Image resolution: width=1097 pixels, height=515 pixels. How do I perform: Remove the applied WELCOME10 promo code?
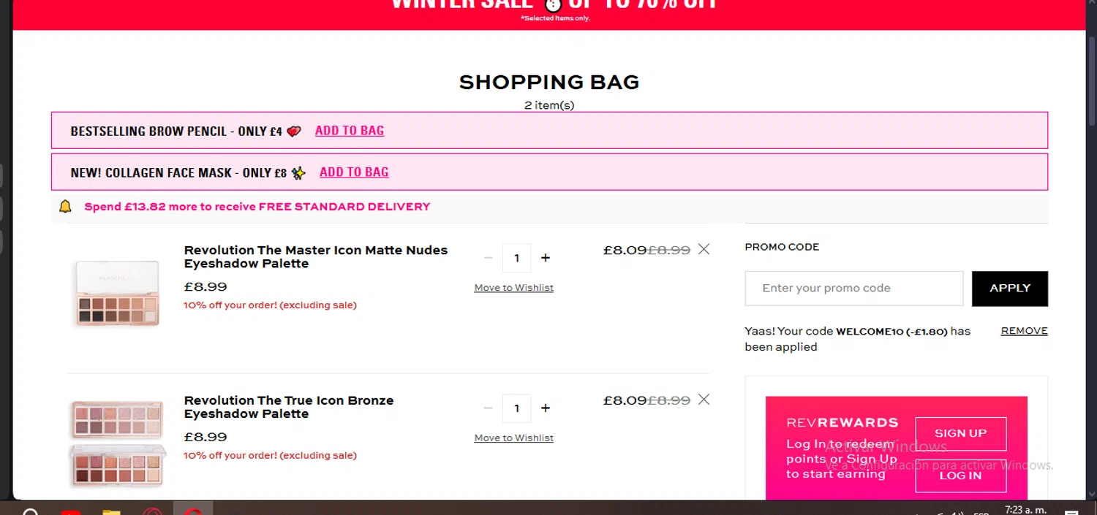pos(1024,331)
